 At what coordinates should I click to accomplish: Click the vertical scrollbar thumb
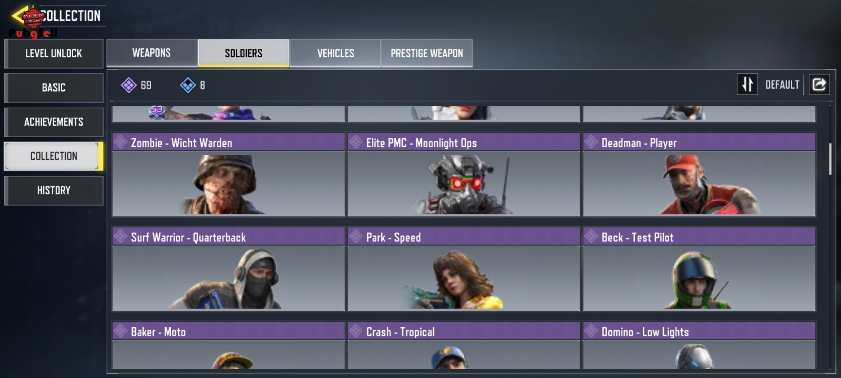pyautogui.click(x=830, y=159)
